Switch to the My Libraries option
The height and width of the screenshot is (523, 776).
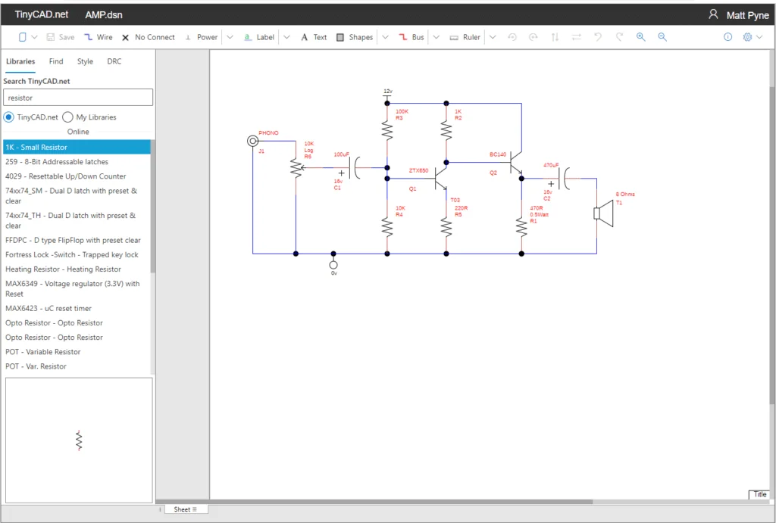[70, 117]
